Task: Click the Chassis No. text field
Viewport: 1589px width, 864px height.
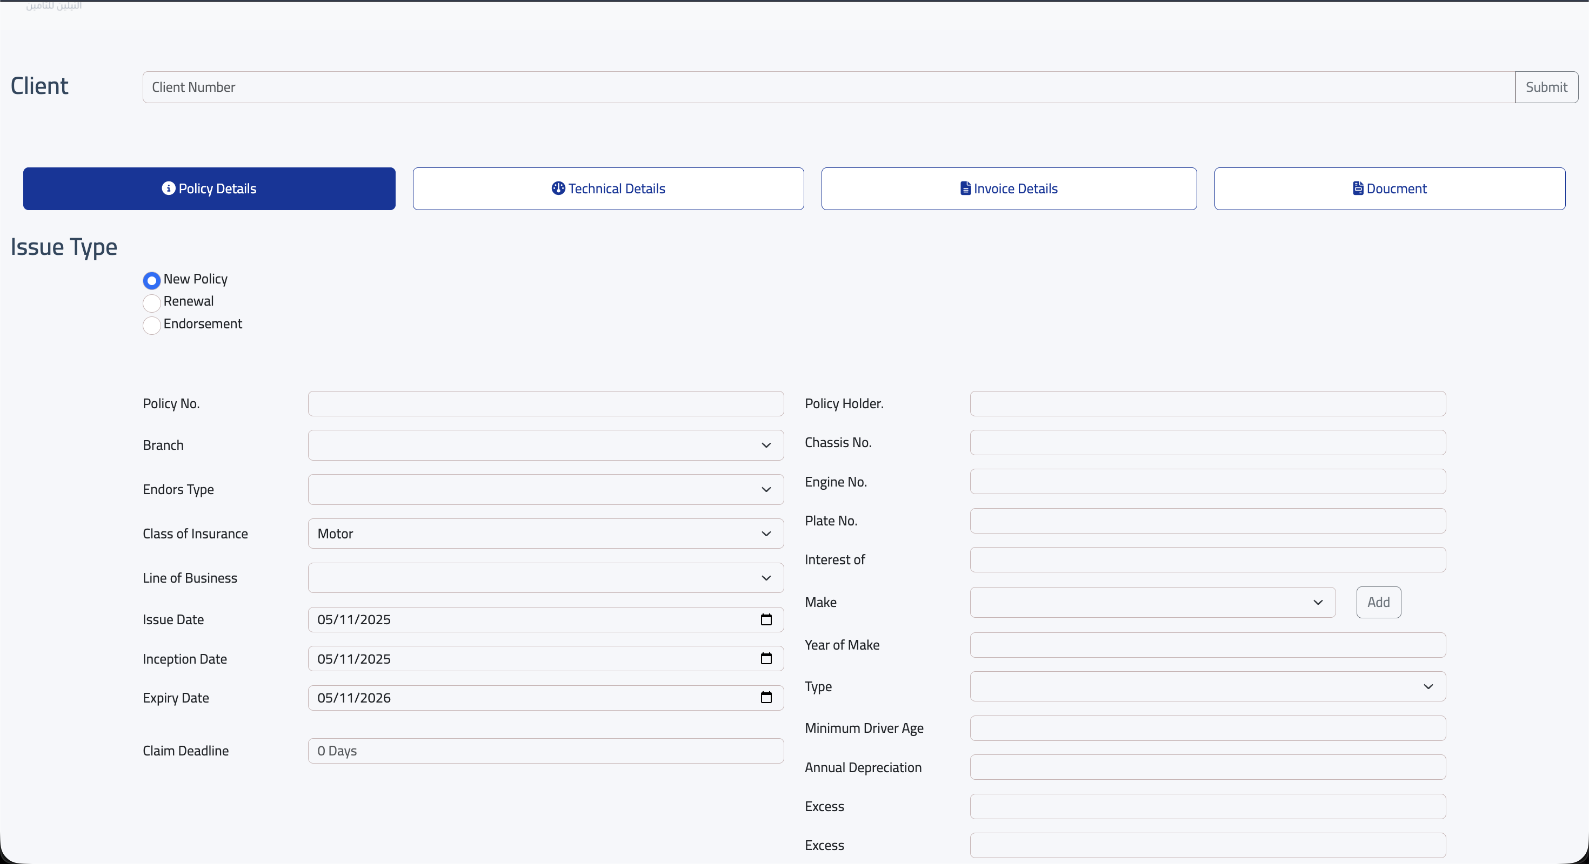Action: pyautogui.click(x=1207, y=442)
